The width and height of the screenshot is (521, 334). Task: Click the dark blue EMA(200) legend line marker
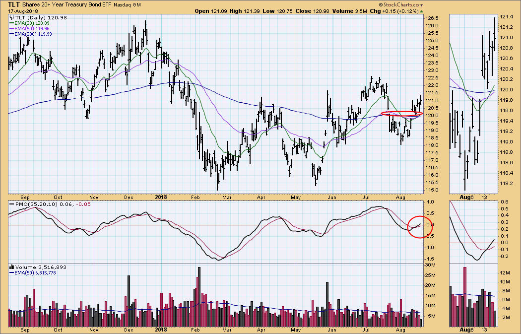11,34
